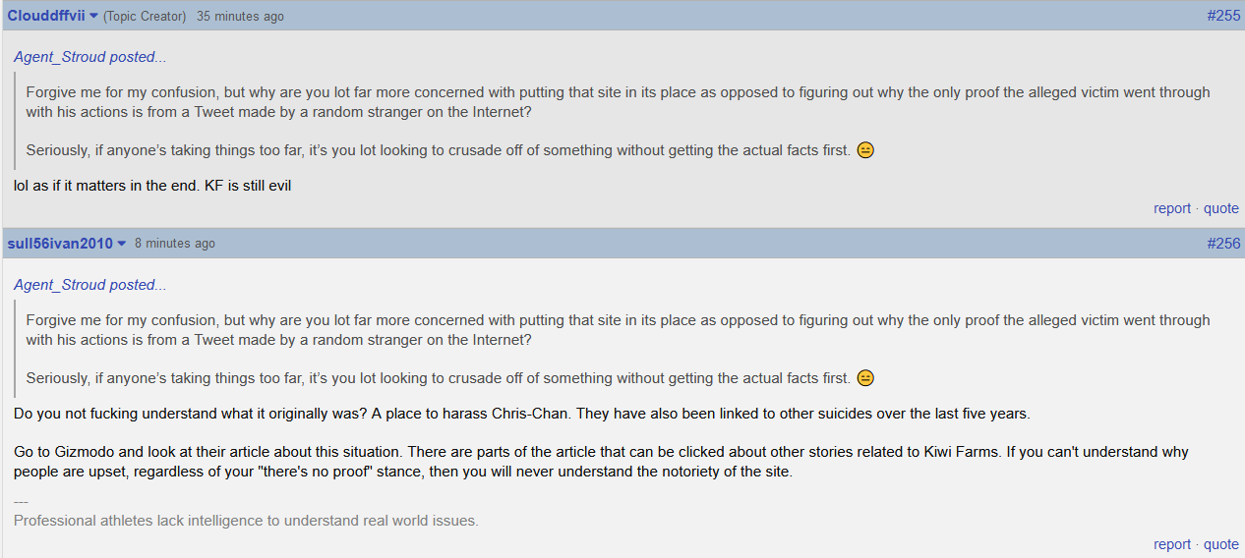This screenshot has height=558, width=1245.
Task: Follow the 'Agent_Stroud posted...' link in post #256
Action: 89,285
